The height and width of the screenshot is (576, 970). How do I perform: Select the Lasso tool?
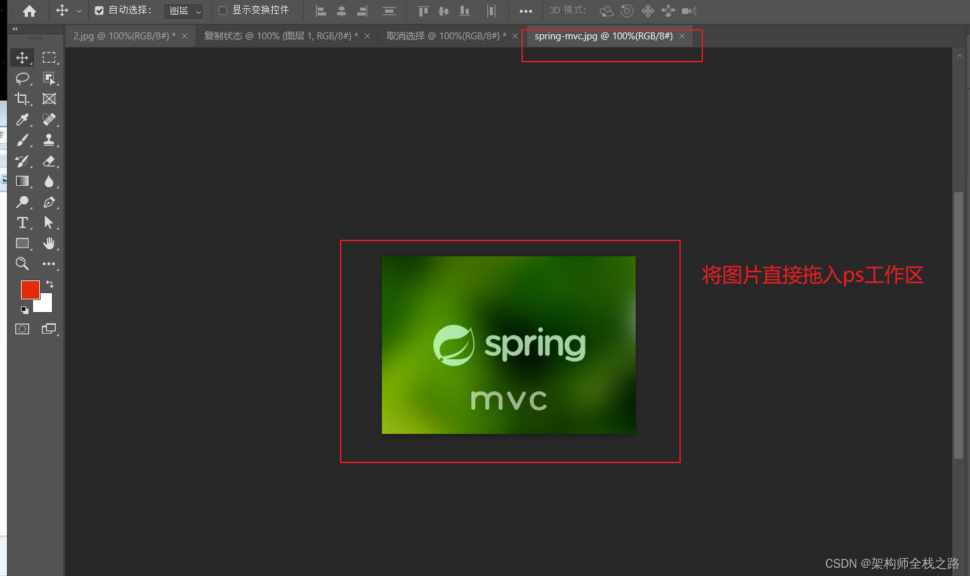22,78
